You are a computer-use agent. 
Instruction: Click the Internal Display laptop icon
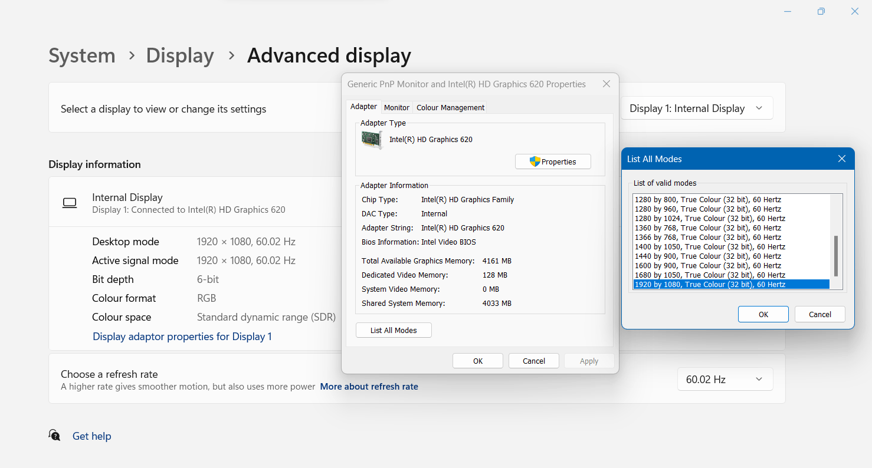click(x=70, y=203)
